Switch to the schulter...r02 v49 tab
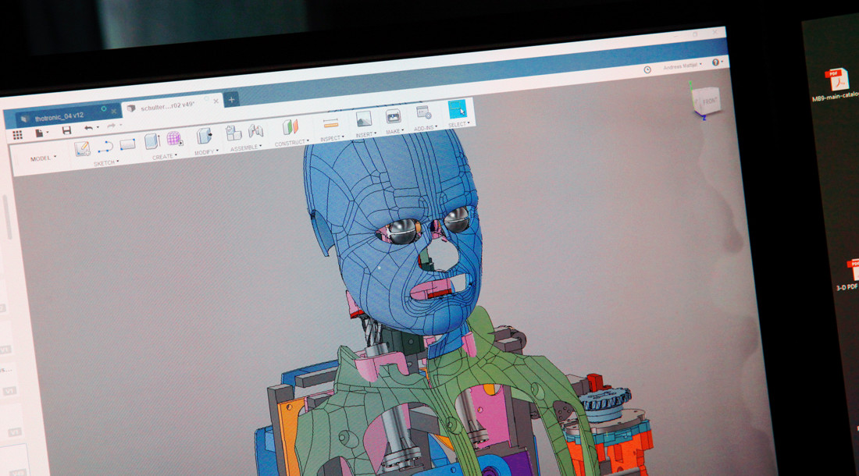The height and width of the screenshot is (476, 859). click(x=168, y=107)
